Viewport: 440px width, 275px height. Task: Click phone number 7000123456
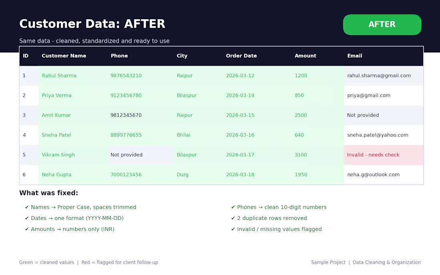126,174
